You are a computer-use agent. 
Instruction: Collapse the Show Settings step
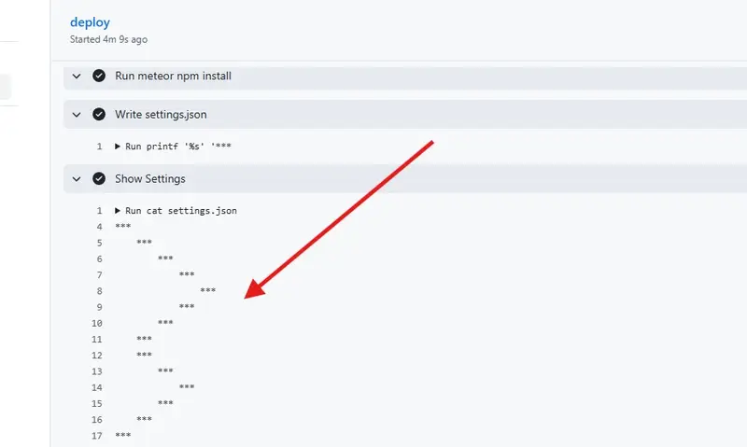77,179
